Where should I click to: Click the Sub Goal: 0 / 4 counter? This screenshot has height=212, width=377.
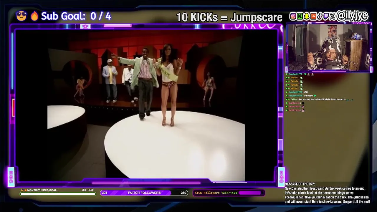point(76,16)
